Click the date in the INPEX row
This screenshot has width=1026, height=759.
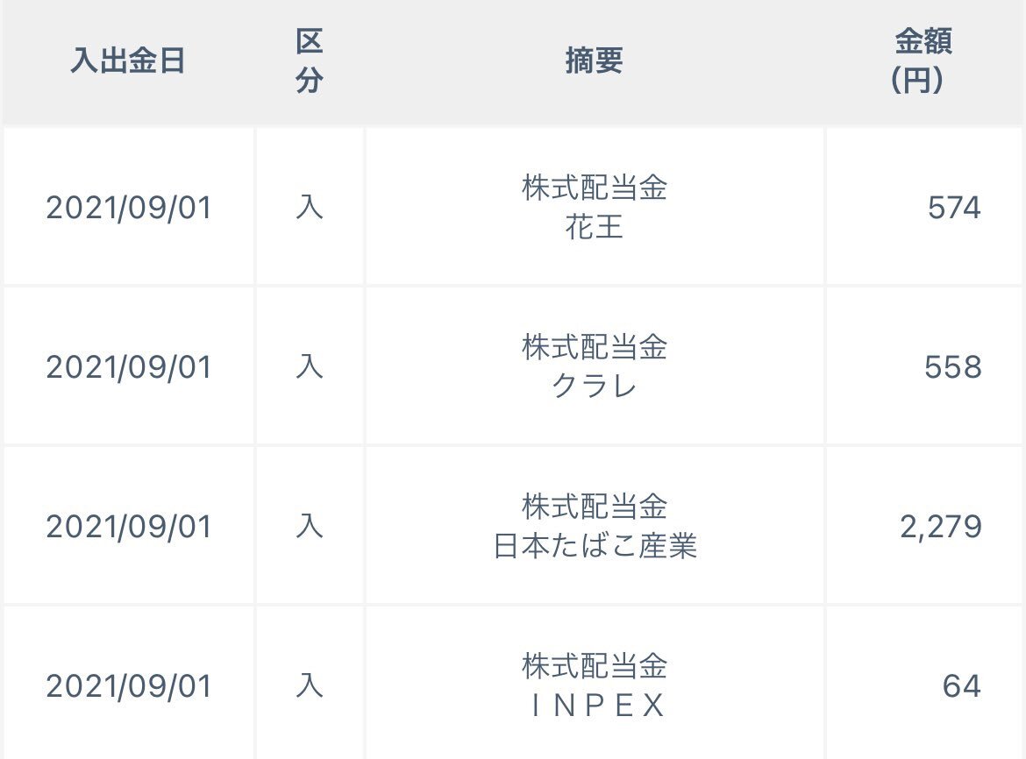(x=129, y=686)
